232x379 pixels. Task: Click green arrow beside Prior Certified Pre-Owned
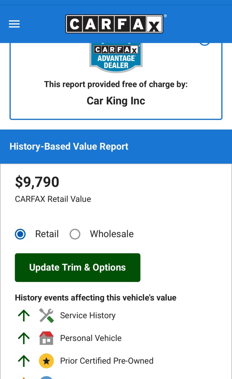(x=24, y=361)
